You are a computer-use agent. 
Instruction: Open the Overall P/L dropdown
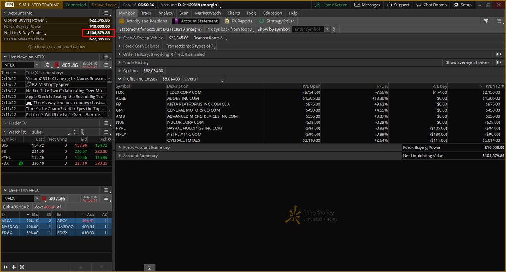point(203,79)
